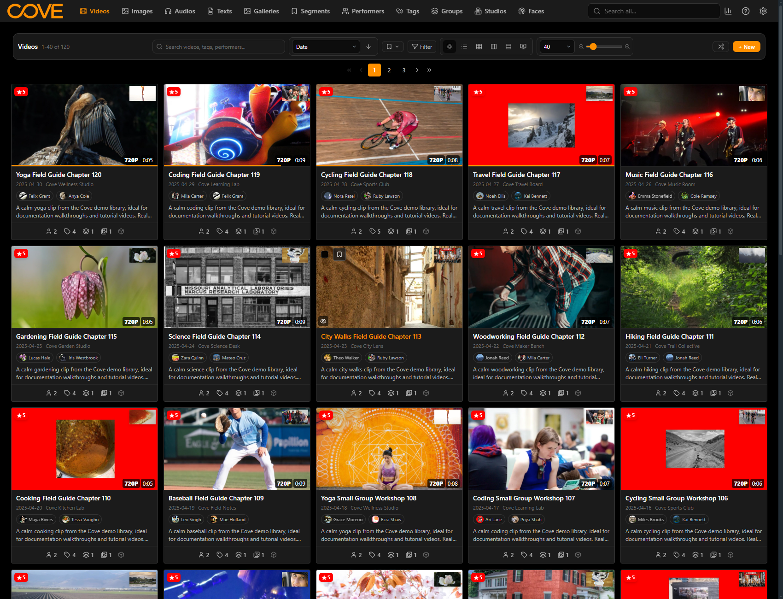Image resolution: width=783 pixels, height=599 pixels.
Task: Open the Faces tab
Action: pyautogui.click(x=531, y=11)
